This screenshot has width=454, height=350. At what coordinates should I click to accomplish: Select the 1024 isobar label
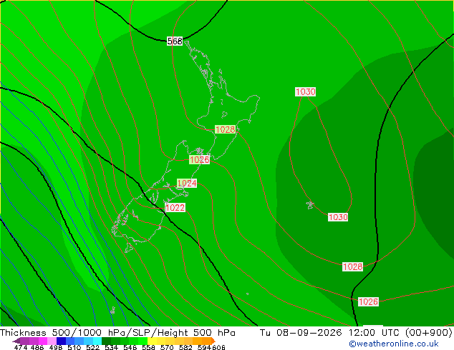pyautogui.click(x=187, y=183)
